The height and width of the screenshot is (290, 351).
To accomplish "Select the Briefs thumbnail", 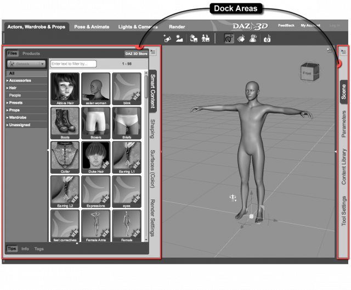I will [127, 123].
